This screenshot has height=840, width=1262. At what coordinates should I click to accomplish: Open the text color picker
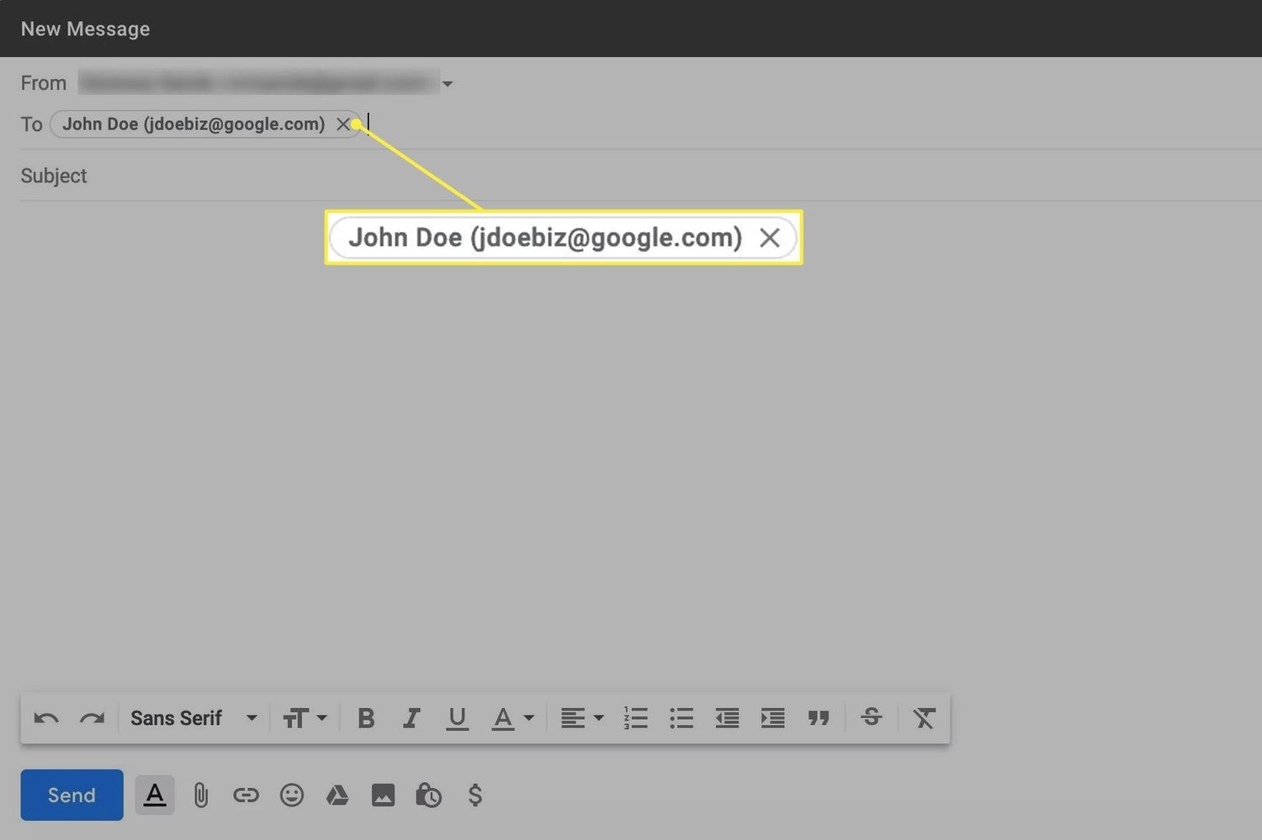click(512, 719)
